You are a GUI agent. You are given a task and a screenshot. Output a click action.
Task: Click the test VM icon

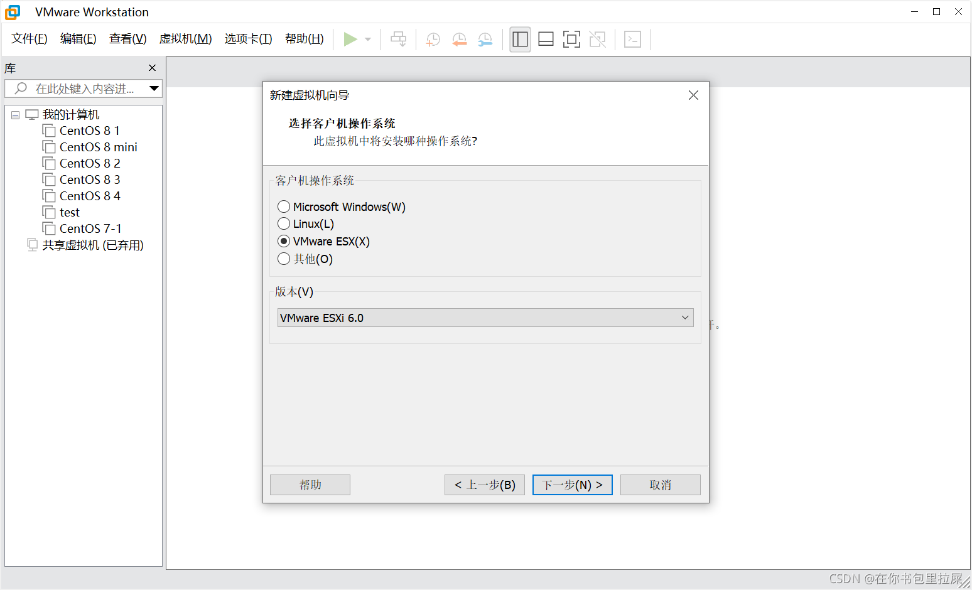coord(49,212)
